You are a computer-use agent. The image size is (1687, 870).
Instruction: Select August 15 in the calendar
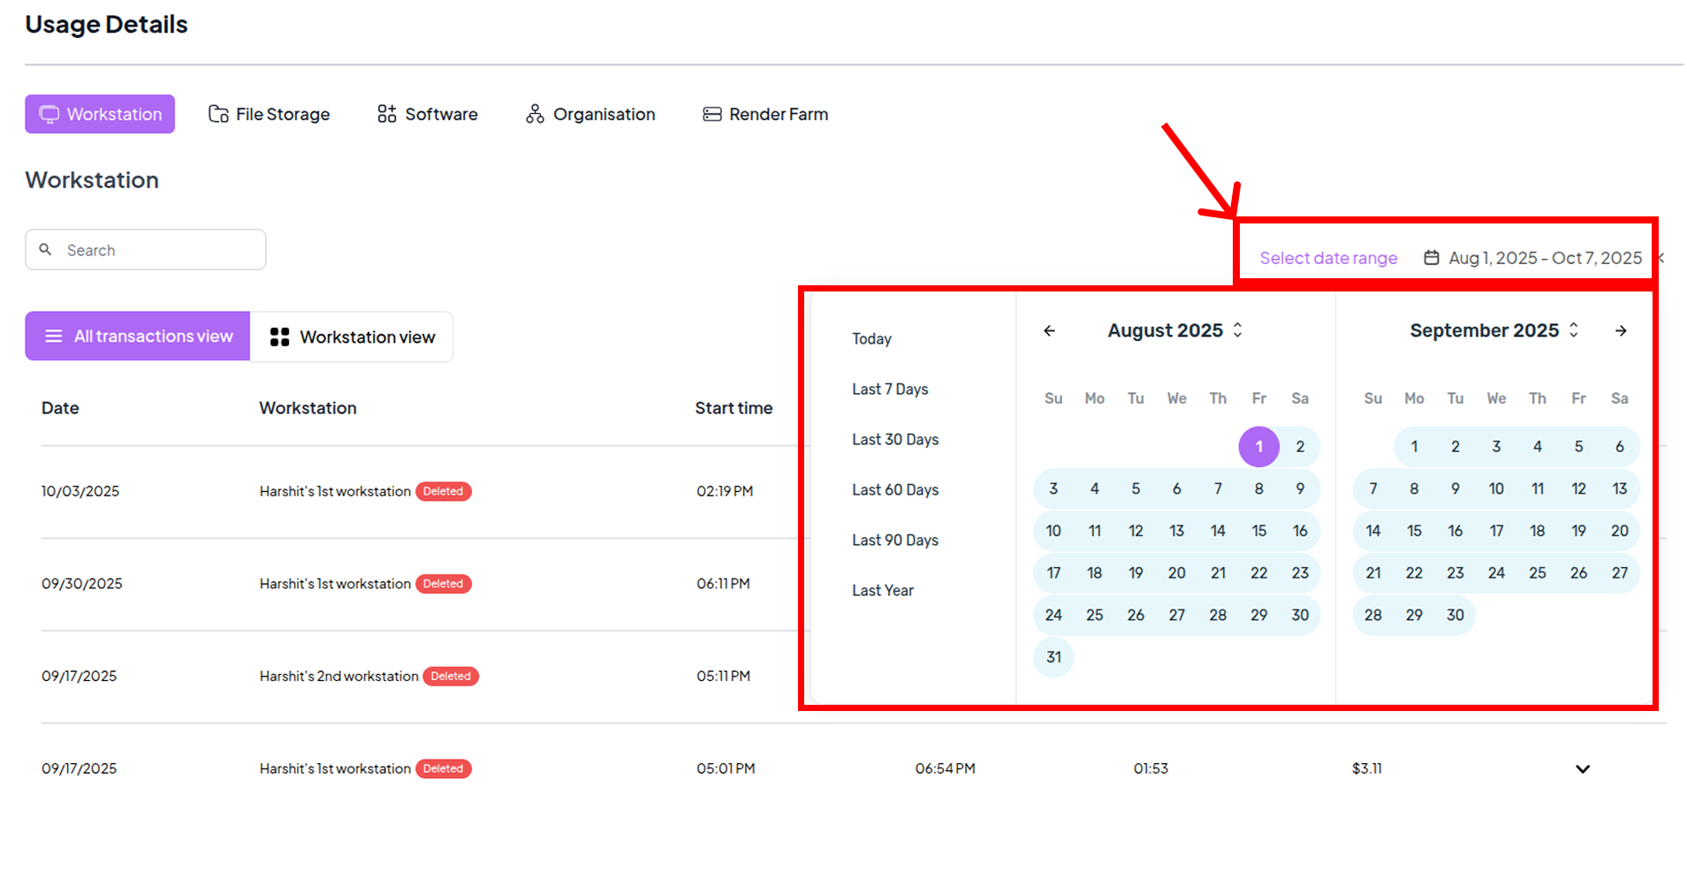coord(1258,531)
